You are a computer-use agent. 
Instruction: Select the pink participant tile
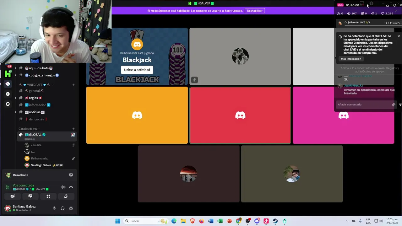343,115
